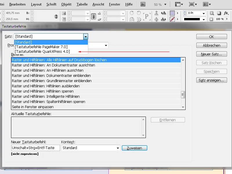232x174 pixels.
Task: Click the Neuer Satz... button
Action: click(x=212, y=54)
